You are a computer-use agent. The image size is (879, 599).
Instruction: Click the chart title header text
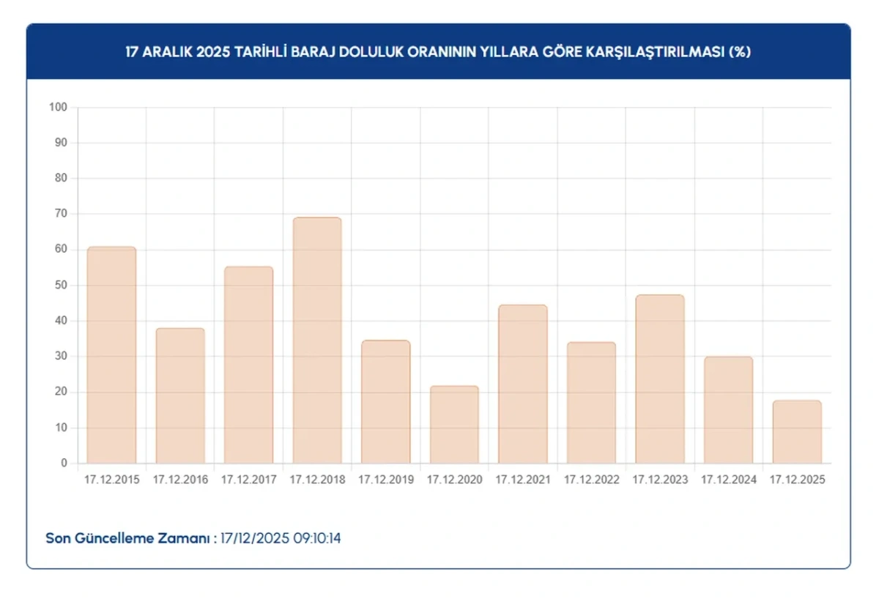(x=438, y=52)
